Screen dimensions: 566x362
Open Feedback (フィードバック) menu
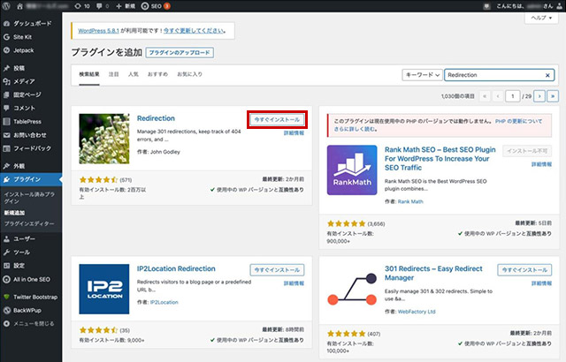click(x=31, y=148)
